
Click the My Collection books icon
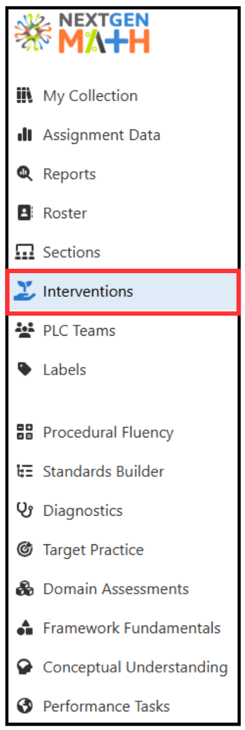coord(24,96)
